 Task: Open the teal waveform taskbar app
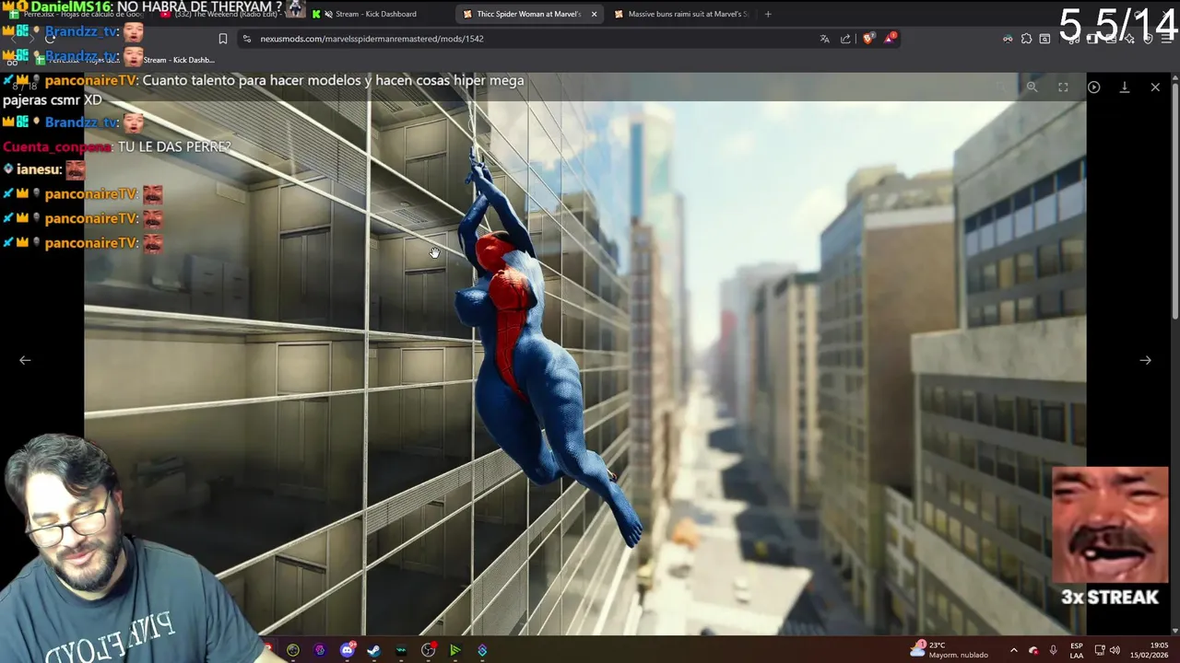pos(401,650)
